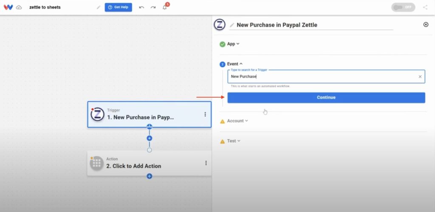Click the Get Help button
The height and width of the screenshot is (212, 435).
[119, 8]
